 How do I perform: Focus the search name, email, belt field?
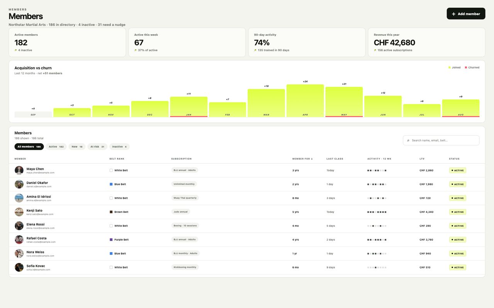click(441, 141)
